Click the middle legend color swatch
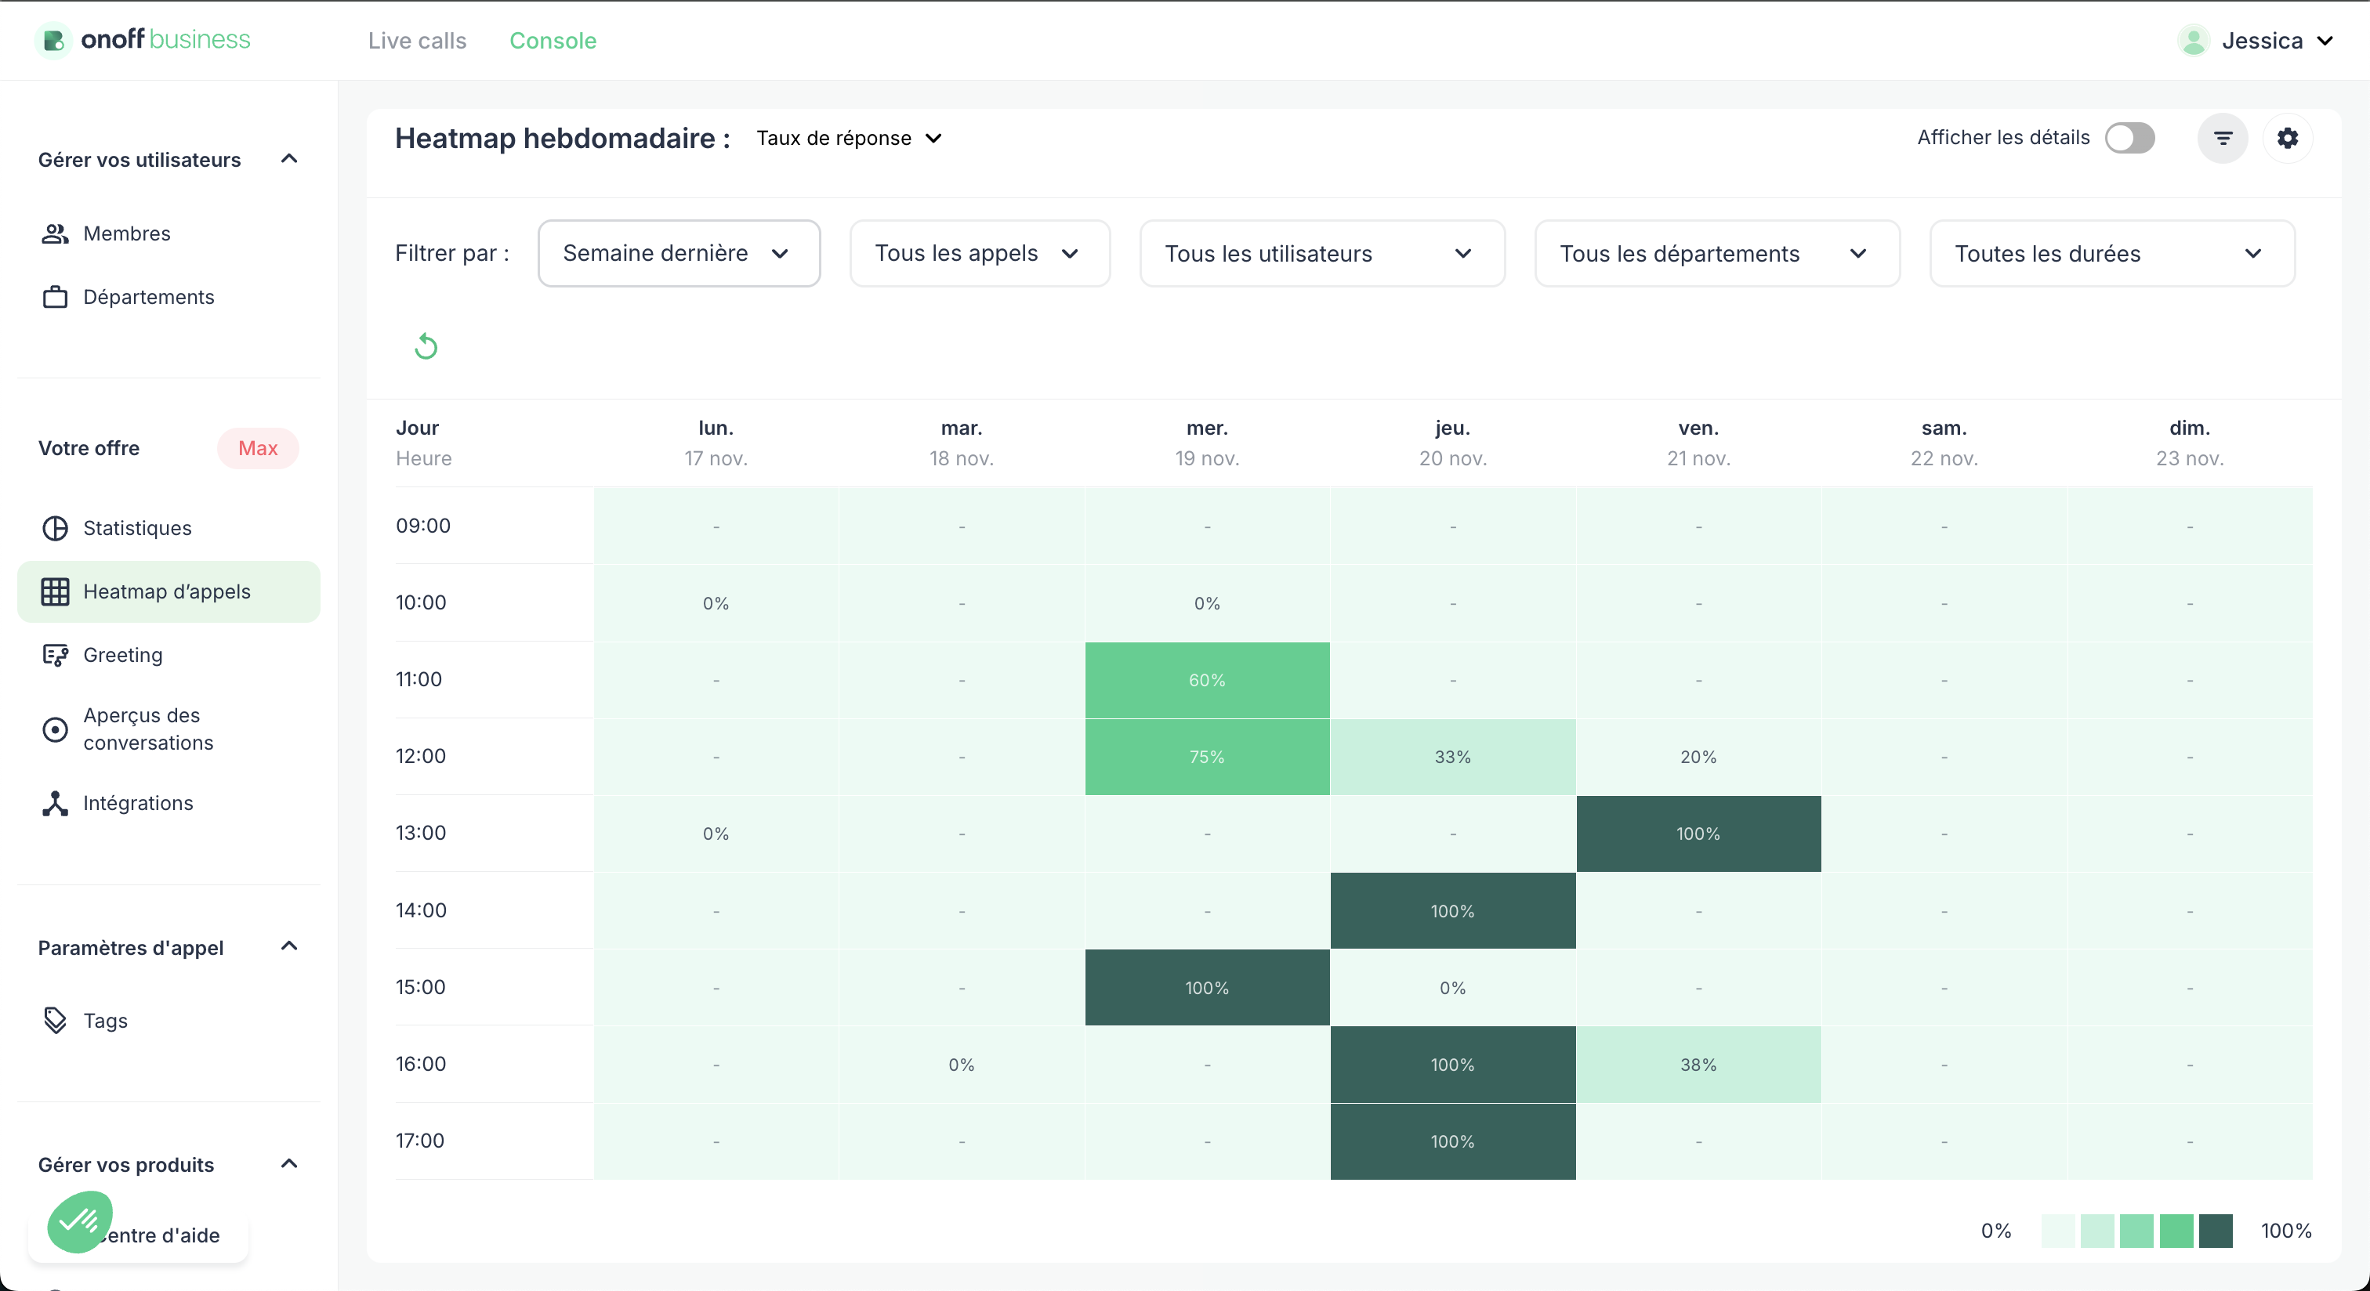Screen dimensions: 2370x1291 pyautogui.click(x=2136, y=1231)
